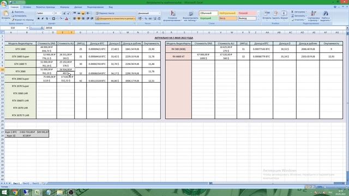Screen dimensions: 349x196
Task: Click the comma style (000) icon
Action: (150, 19)
